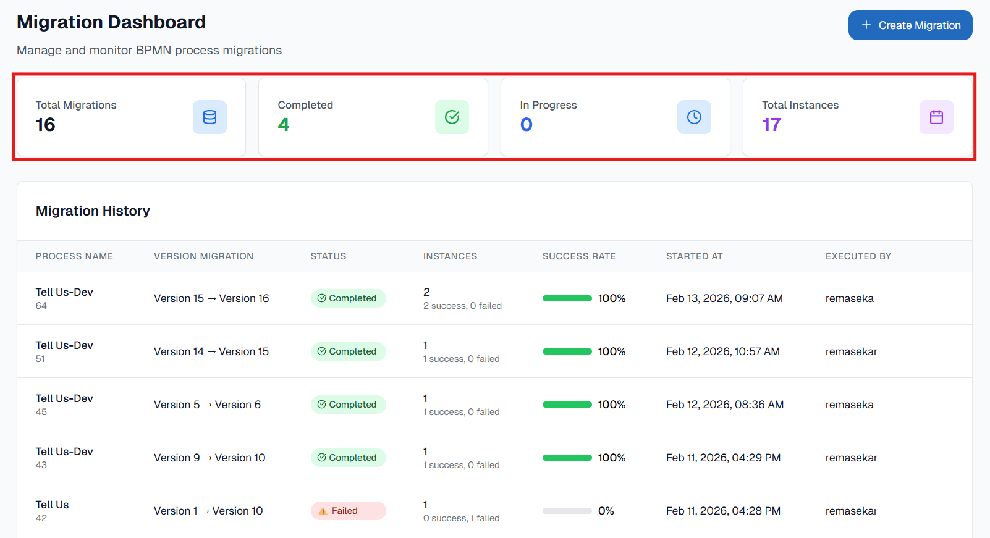Image resolution: width=990 pixels, height=538 pixels.
Task: Click the clock icon in In Progress card
Action: 694,117
